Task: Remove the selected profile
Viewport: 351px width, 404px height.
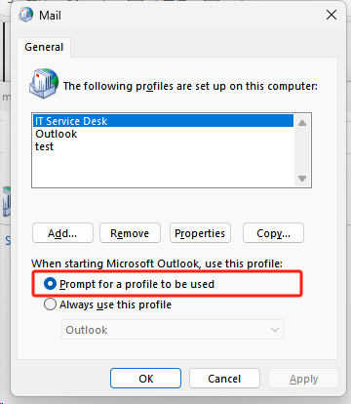Action: (130, 233)
